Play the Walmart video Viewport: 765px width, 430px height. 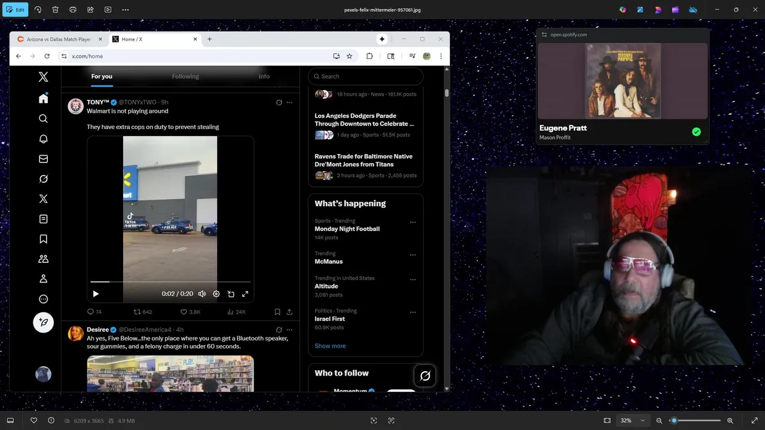(96, 294)
